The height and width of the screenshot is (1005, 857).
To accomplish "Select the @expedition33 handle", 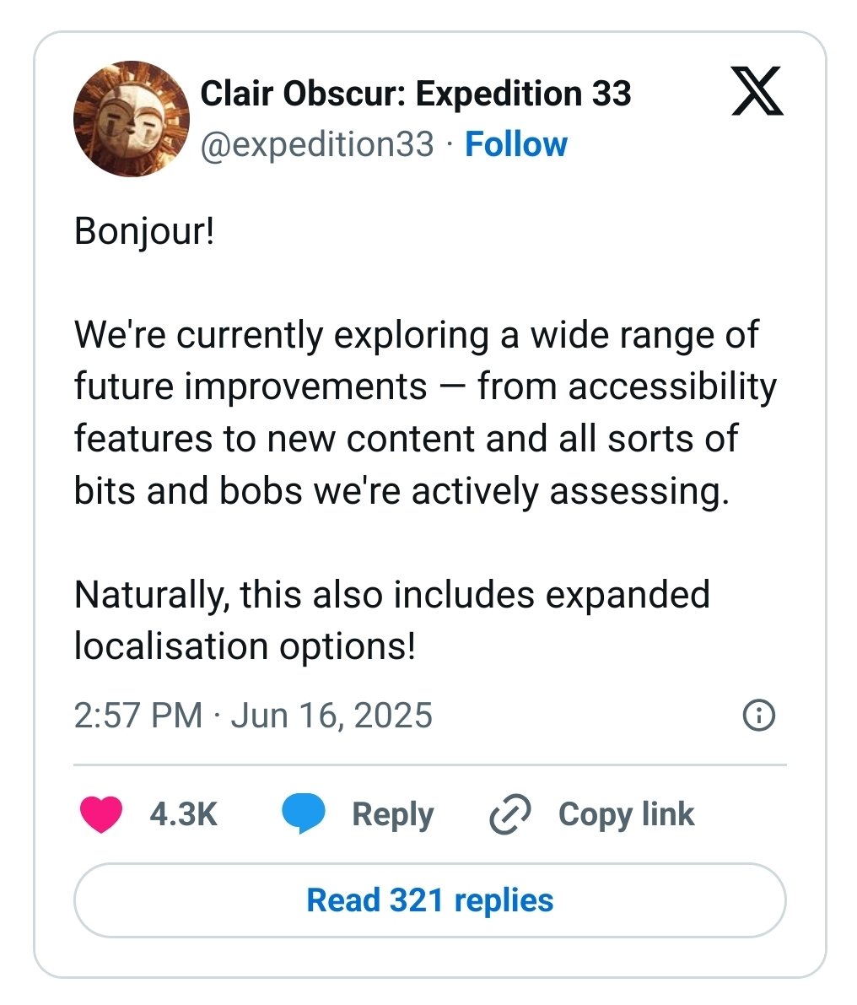I will point(317,144).
